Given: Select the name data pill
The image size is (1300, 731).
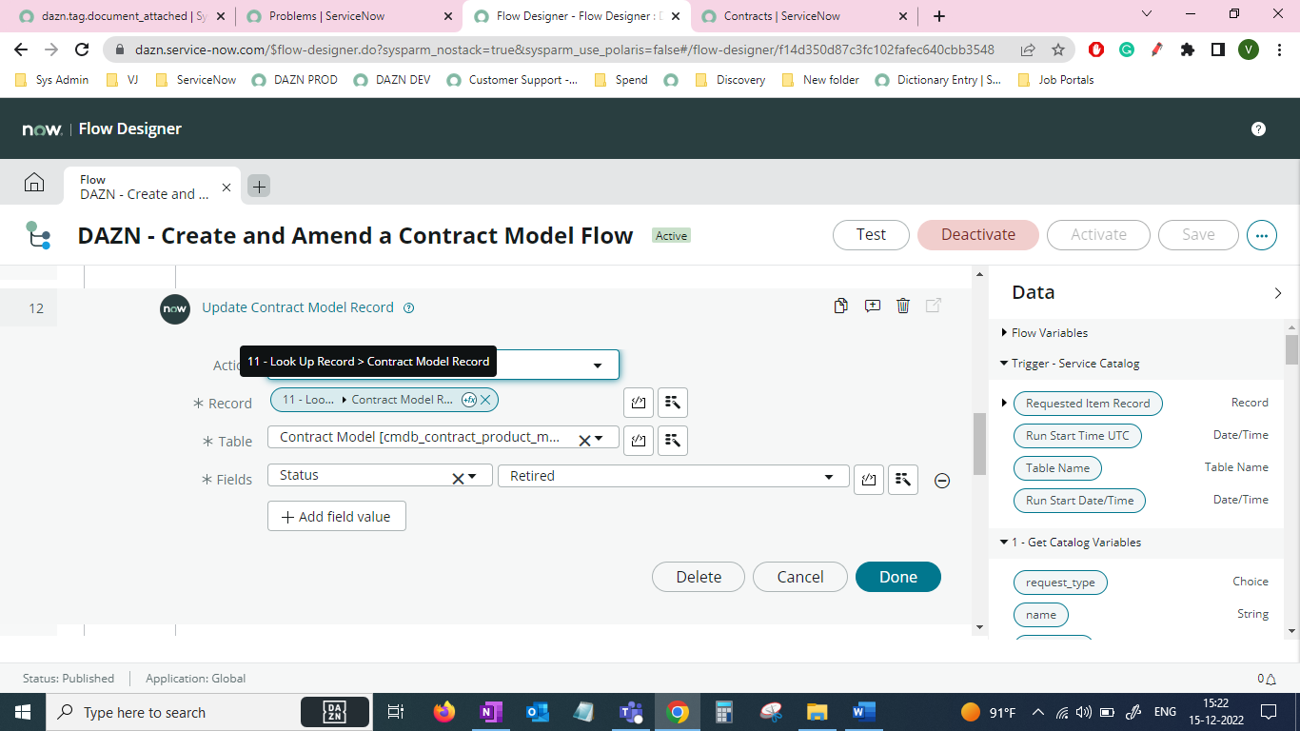Looking at the screenshot, I should 1041,615.
